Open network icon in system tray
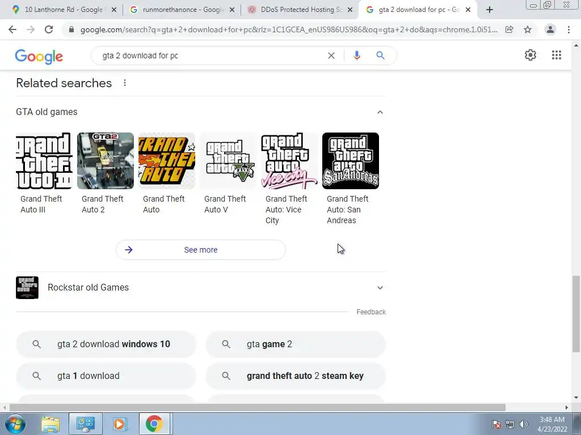 pyautogui.click(x=510, y=424)
